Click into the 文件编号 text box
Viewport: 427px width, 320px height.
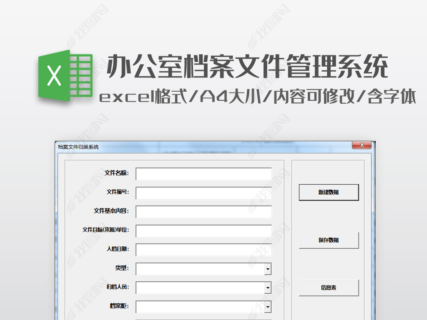tap(203, 193)
